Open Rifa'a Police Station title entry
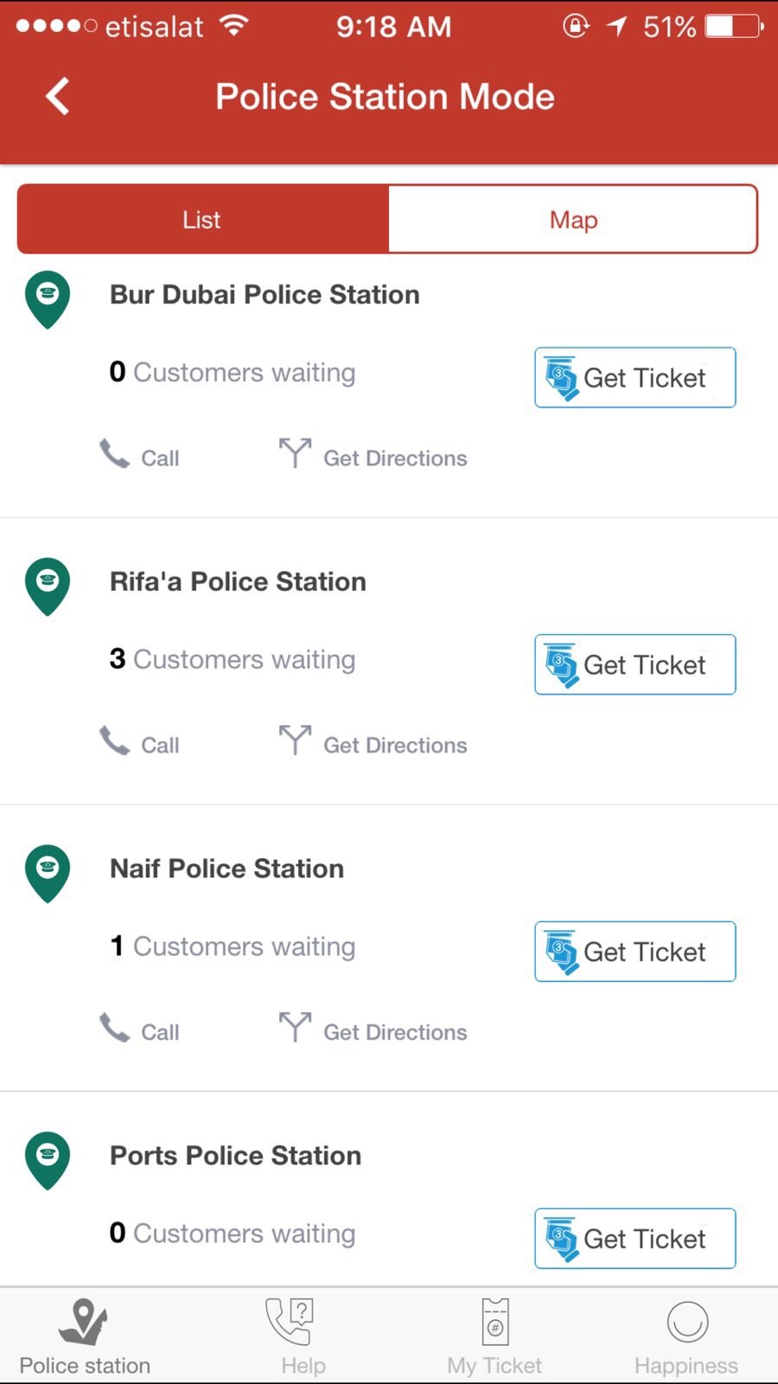The width and height of the screenshot is (778, 1384). pos(238,581)
